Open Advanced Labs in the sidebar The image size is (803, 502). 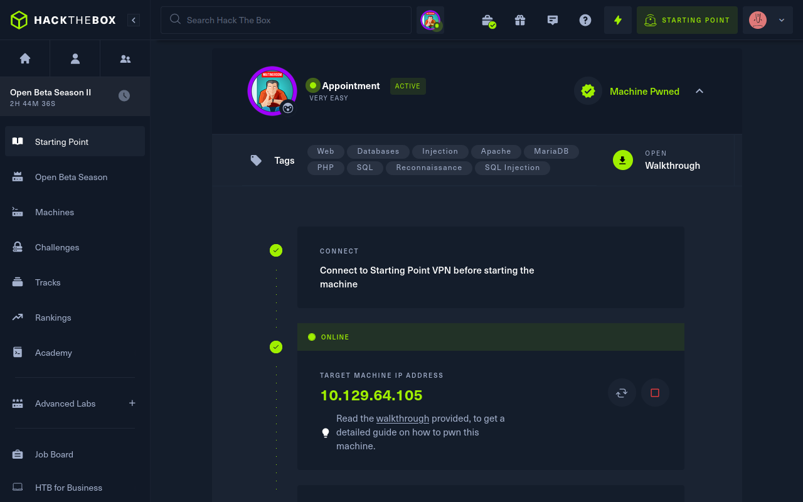pos(65,403)
